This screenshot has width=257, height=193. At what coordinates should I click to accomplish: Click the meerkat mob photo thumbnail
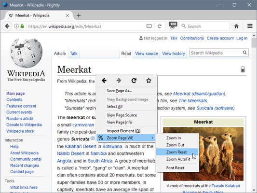(203, 154)
